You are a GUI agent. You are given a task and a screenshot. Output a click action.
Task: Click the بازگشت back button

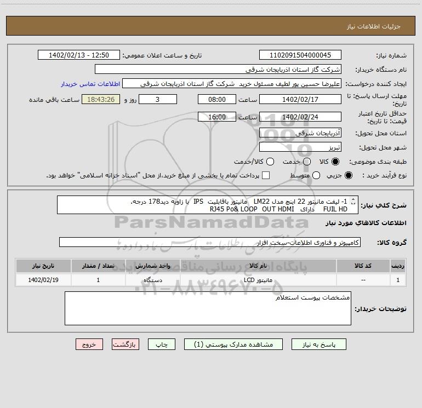[x=126, y=344]
